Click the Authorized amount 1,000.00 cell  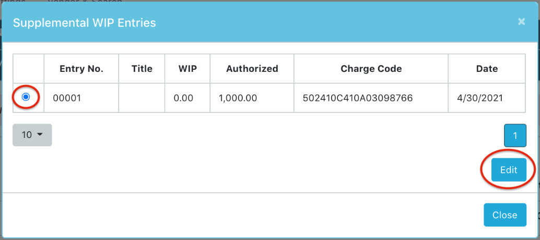coord(252,98)
